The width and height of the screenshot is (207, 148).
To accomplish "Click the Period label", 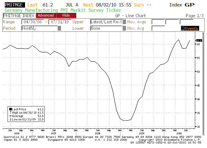I will [9, 28].
